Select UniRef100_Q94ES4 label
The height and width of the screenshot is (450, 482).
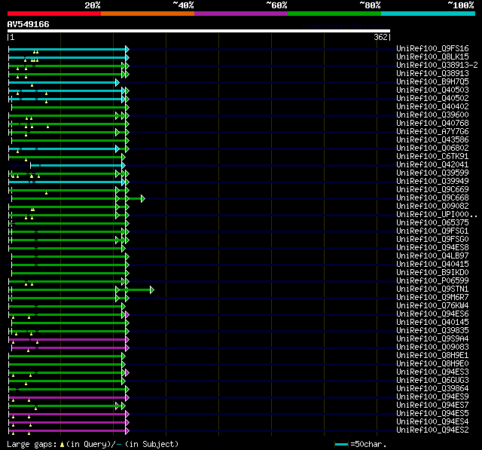(x=432, y=422)
